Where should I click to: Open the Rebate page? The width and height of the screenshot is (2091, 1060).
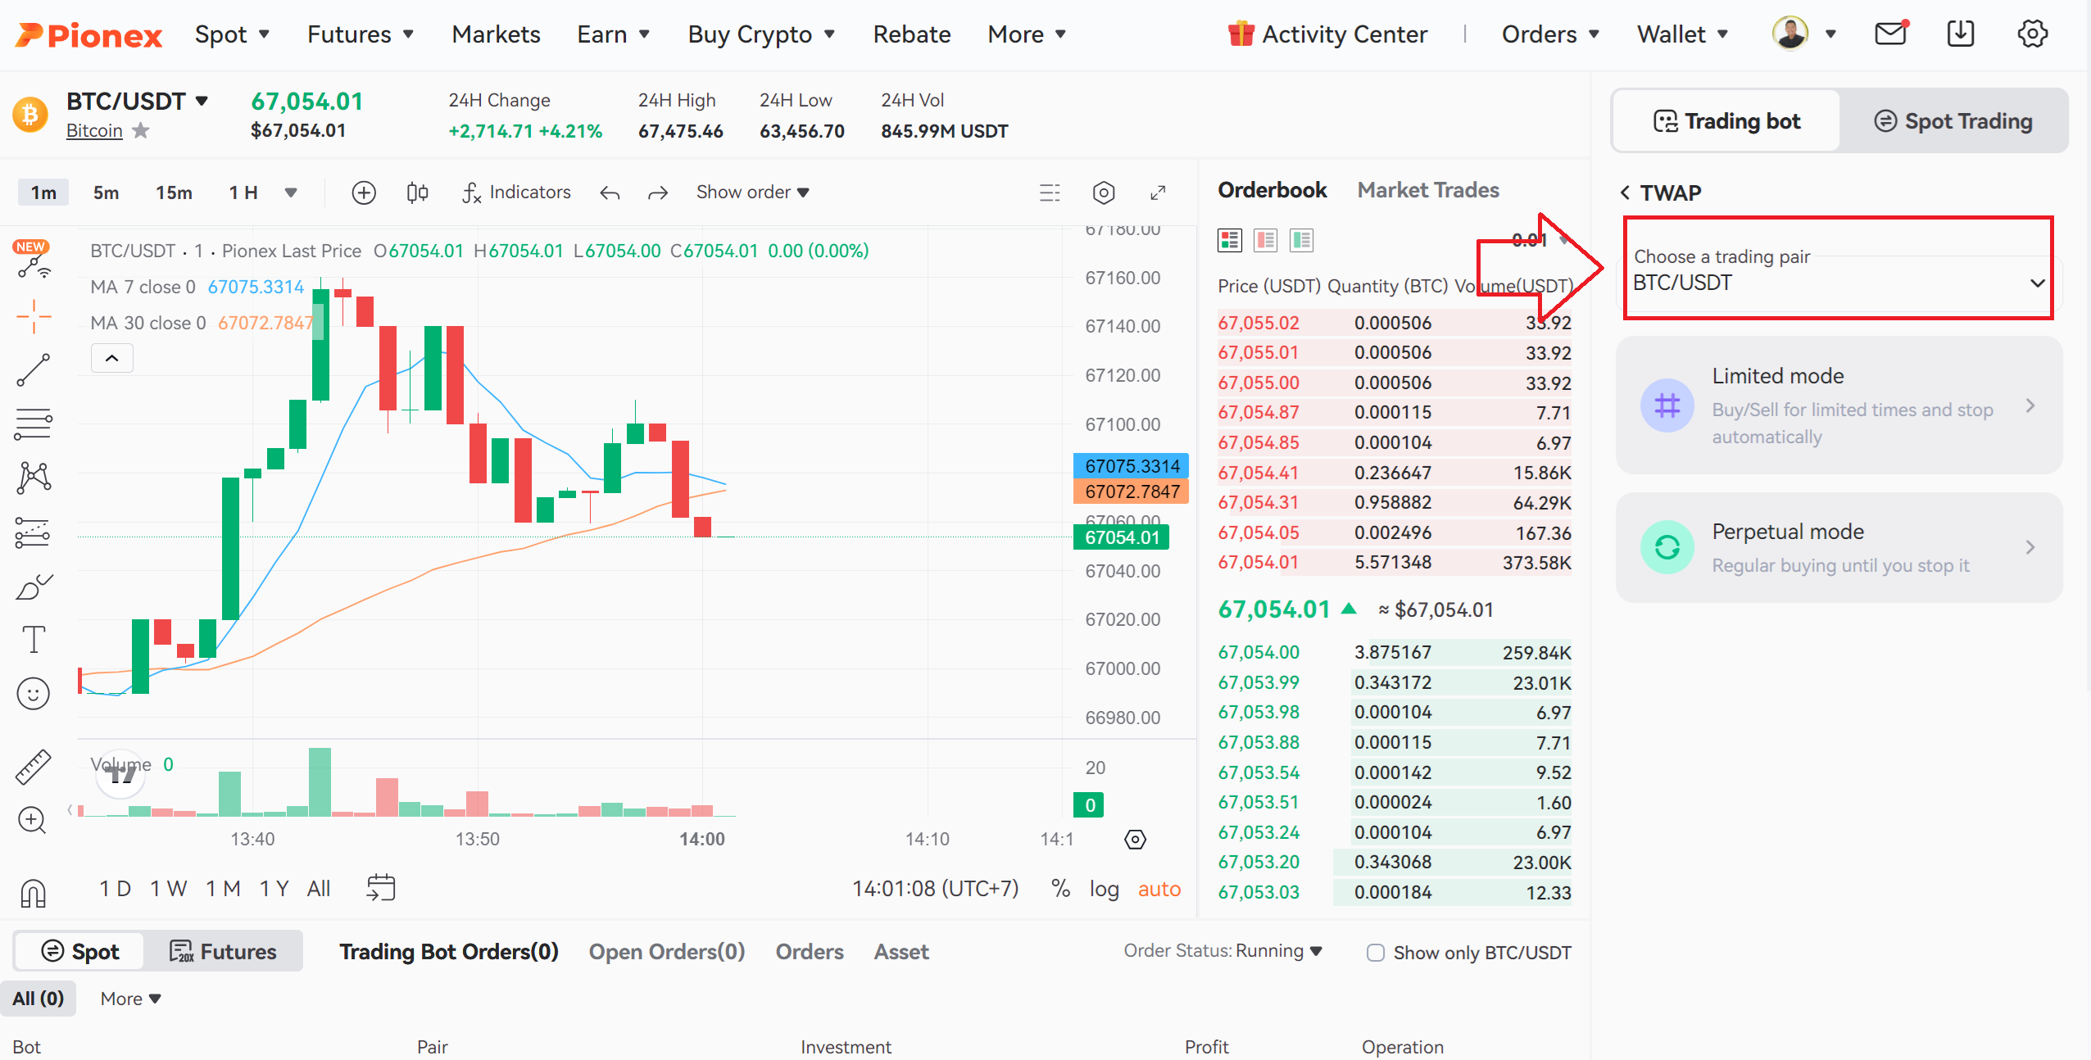[x=912, y=34]
